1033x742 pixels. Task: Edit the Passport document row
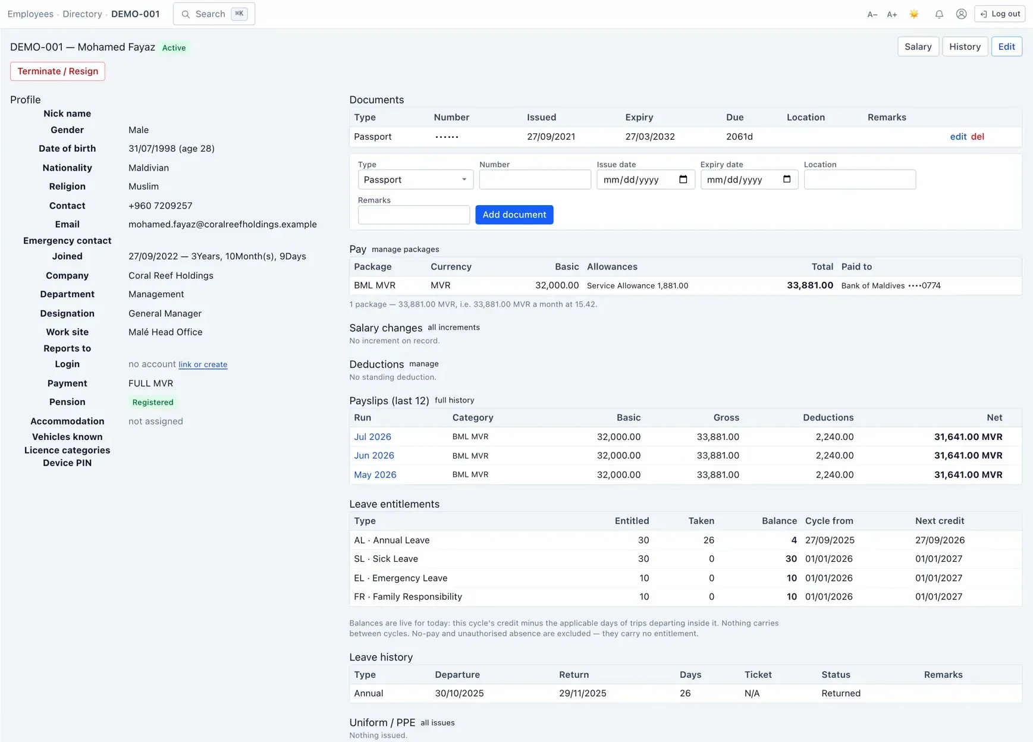(957, 137)
